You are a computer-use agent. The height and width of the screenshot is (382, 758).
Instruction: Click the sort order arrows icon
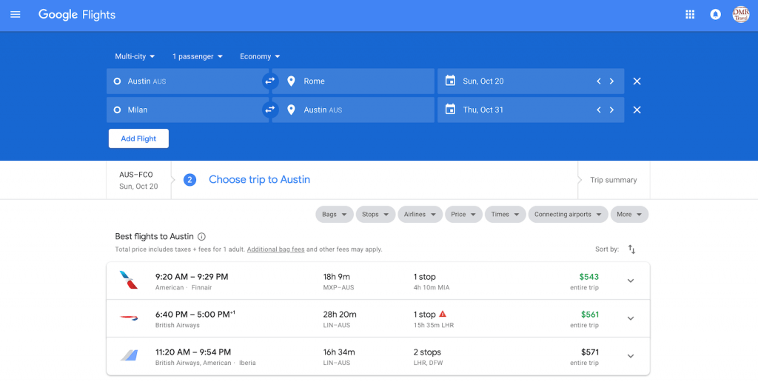(632, 249)
